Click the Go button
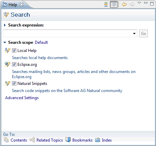 click(143, 34)
